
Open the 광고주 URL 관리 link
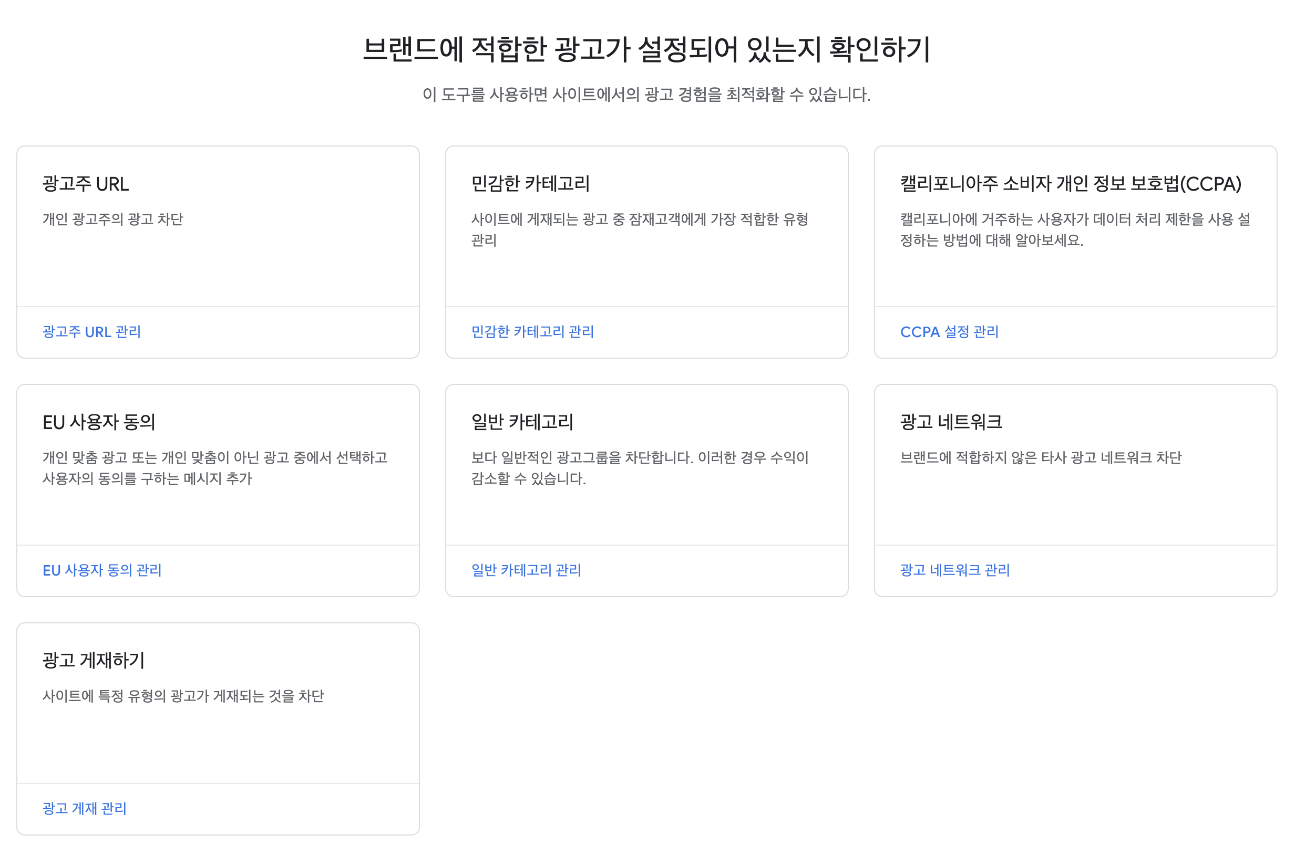click(91, 331)
